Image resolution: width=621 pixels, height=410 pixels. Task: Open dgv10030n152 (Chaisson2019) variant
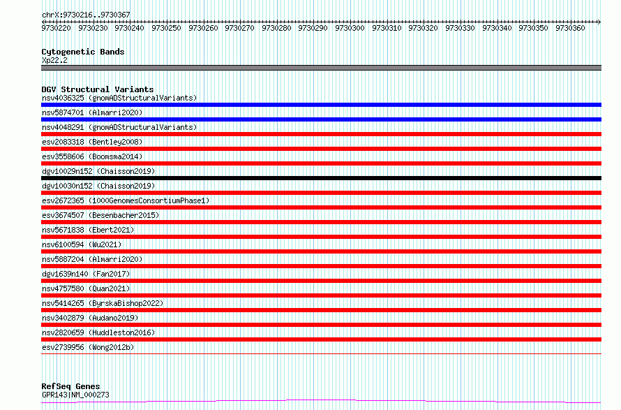pos(98,186)
